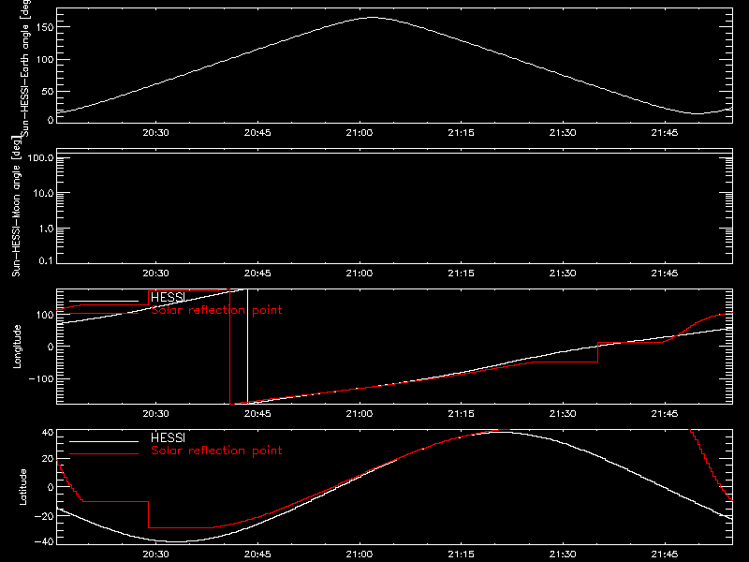Select the red Solar reflection point label in Longitude plot

point(216,310)
